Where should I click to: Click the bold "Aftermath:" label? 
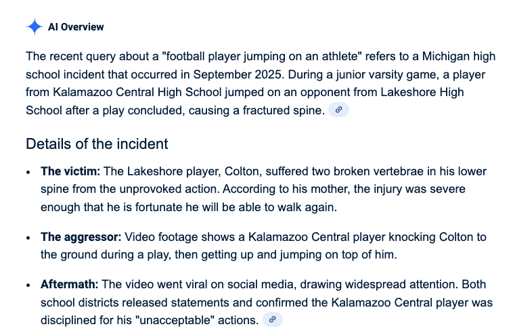pos(69,284)
